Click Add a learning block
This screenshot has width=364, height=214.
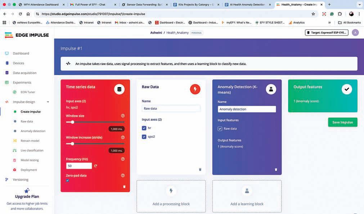coord(247,196)
